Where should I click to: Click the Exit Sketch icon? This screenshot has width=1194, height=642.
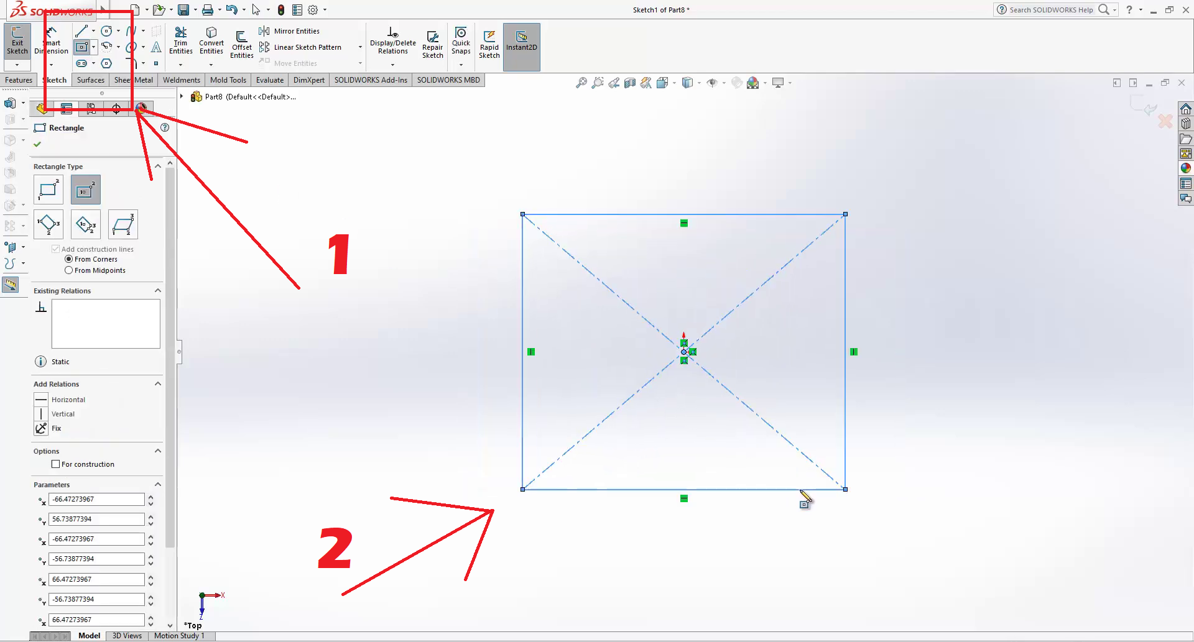[17, 42]
